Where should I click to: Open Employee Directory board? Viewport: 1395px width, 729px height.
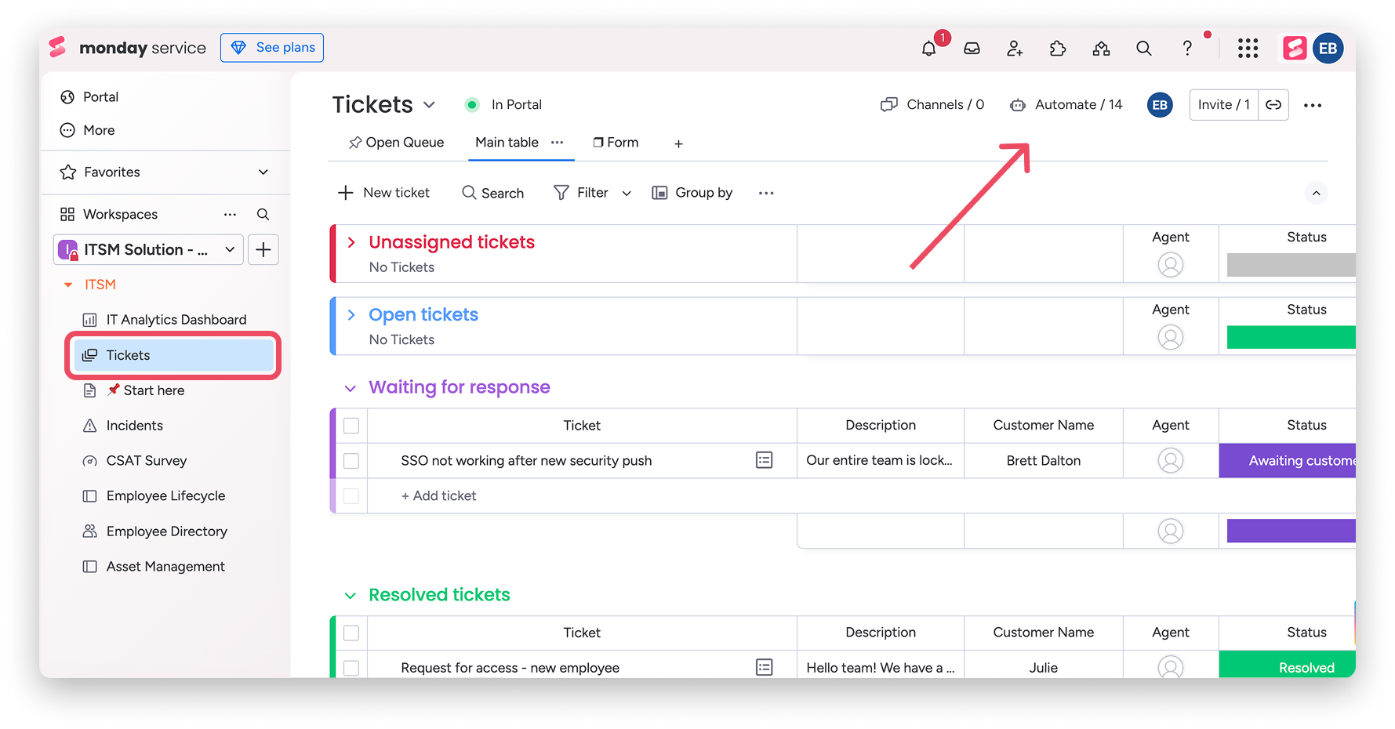point(166,531)
